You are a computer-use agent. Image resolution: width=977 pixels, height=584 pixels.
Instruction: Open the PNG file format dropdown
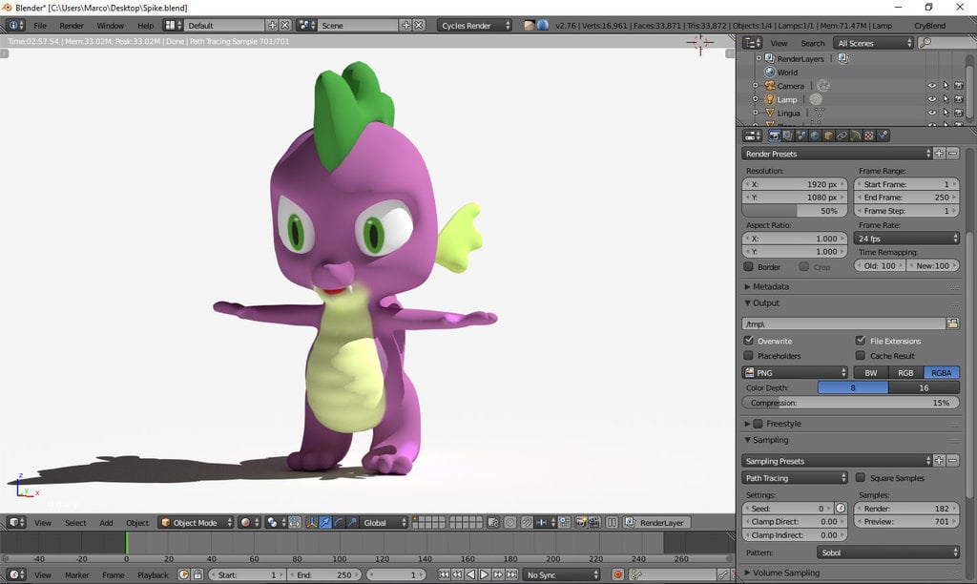click(795, 372)
